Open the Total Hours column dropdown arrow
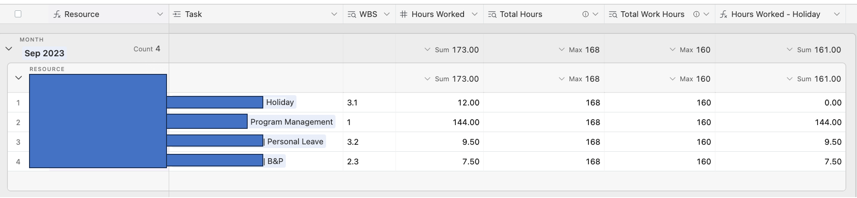 click(595, 14)
